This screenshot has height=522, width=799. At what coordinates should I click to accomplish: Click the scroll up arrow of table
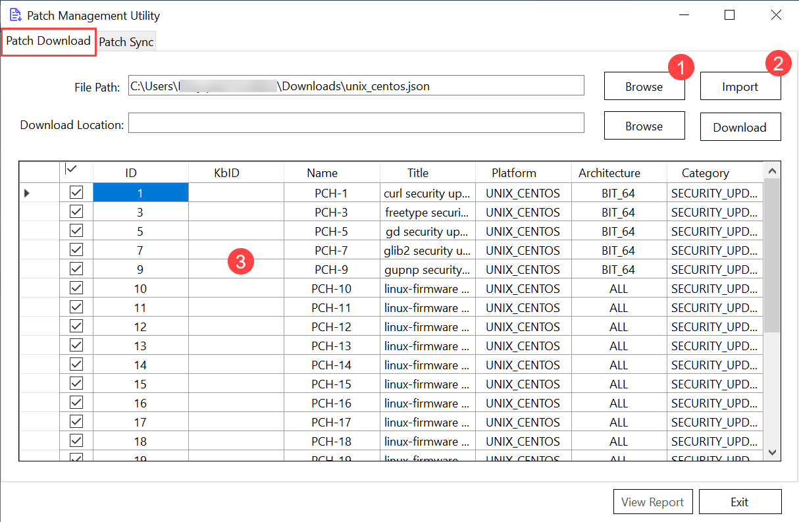pos(773,171)
